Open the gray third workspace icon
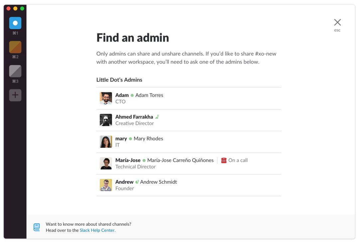The image size is (359, 244). (15, 71)
